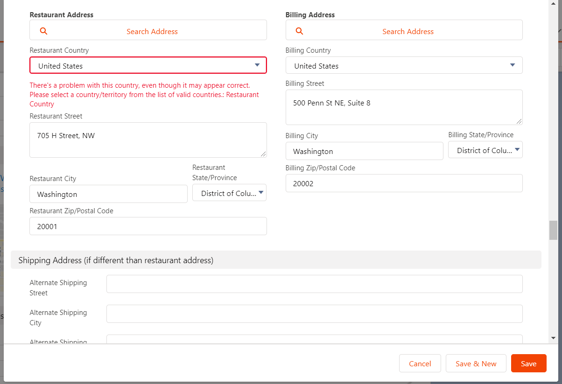Open the Billing Country dropdown
Image resolution: width=562 pixels, height=384 pixels.
pos(404,66)
